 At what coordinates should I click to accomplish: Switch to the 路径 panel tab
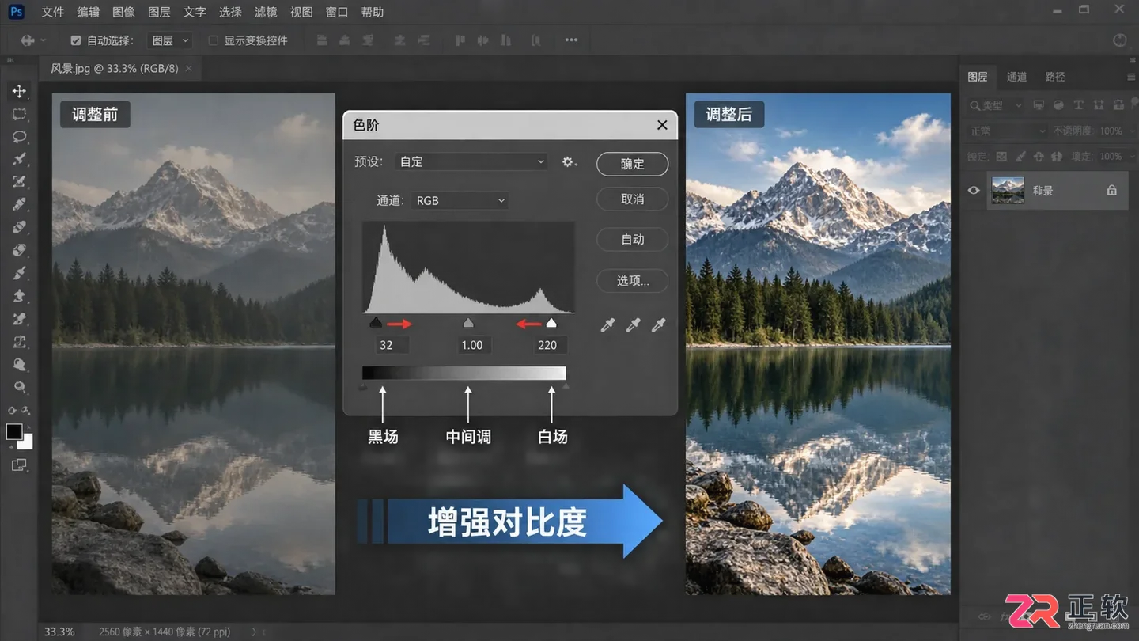coord(1054,77)
